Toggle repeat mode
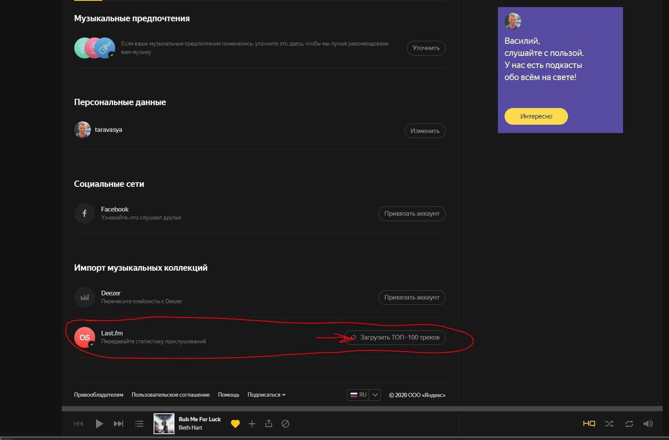The height and width of the screenshot is (440, 669). pos(629,424)
